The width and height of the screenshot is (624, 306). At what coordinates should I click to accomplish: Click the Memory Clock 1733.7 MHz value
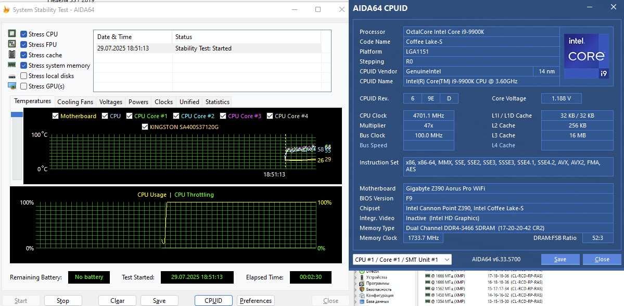[x=424, y=238]
